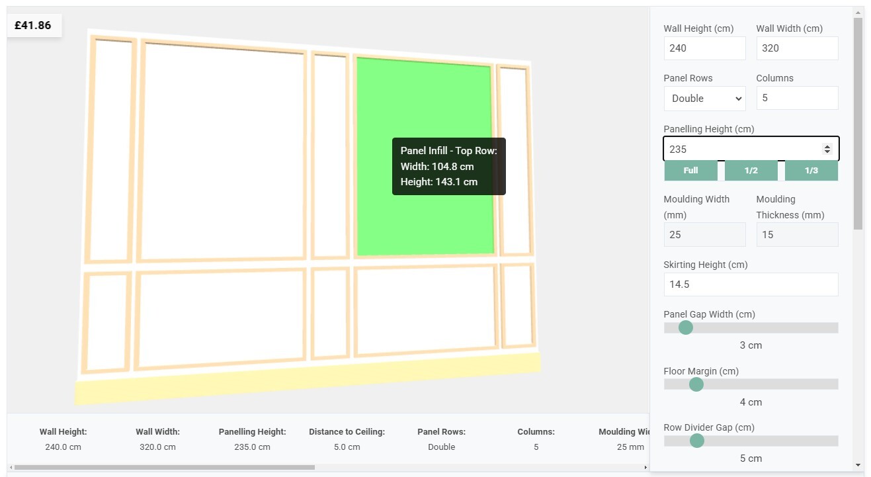Click the £41.86 price badge
The height and width of the screenshot is (477, 871).
[34, 26]
